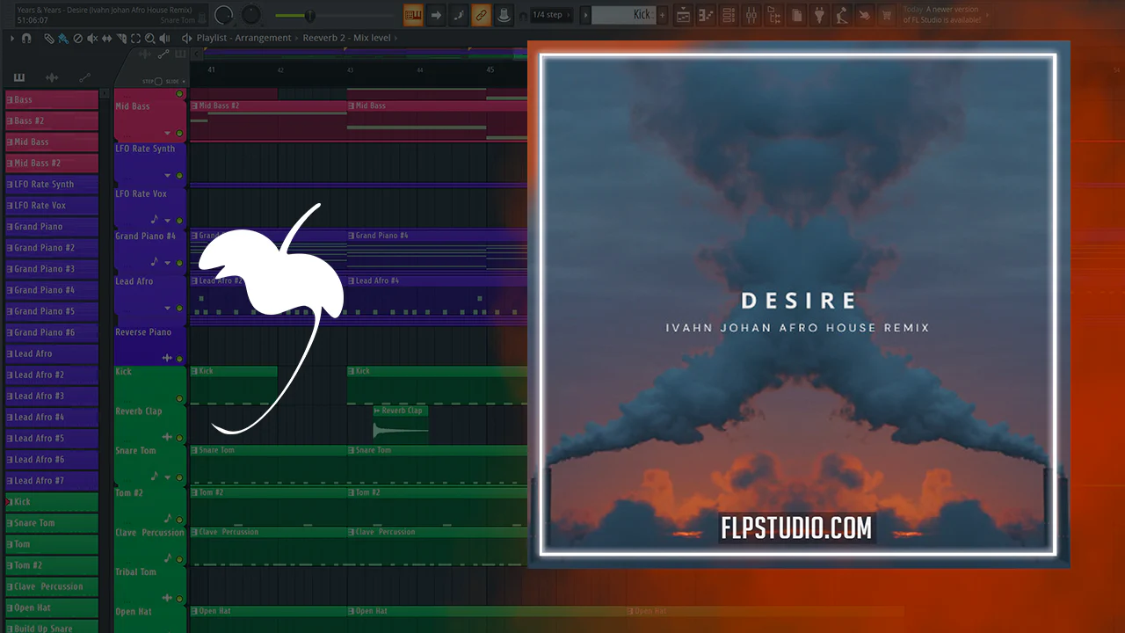Open the Browser folder-tree toolbar icon

[x=774, y=15]
